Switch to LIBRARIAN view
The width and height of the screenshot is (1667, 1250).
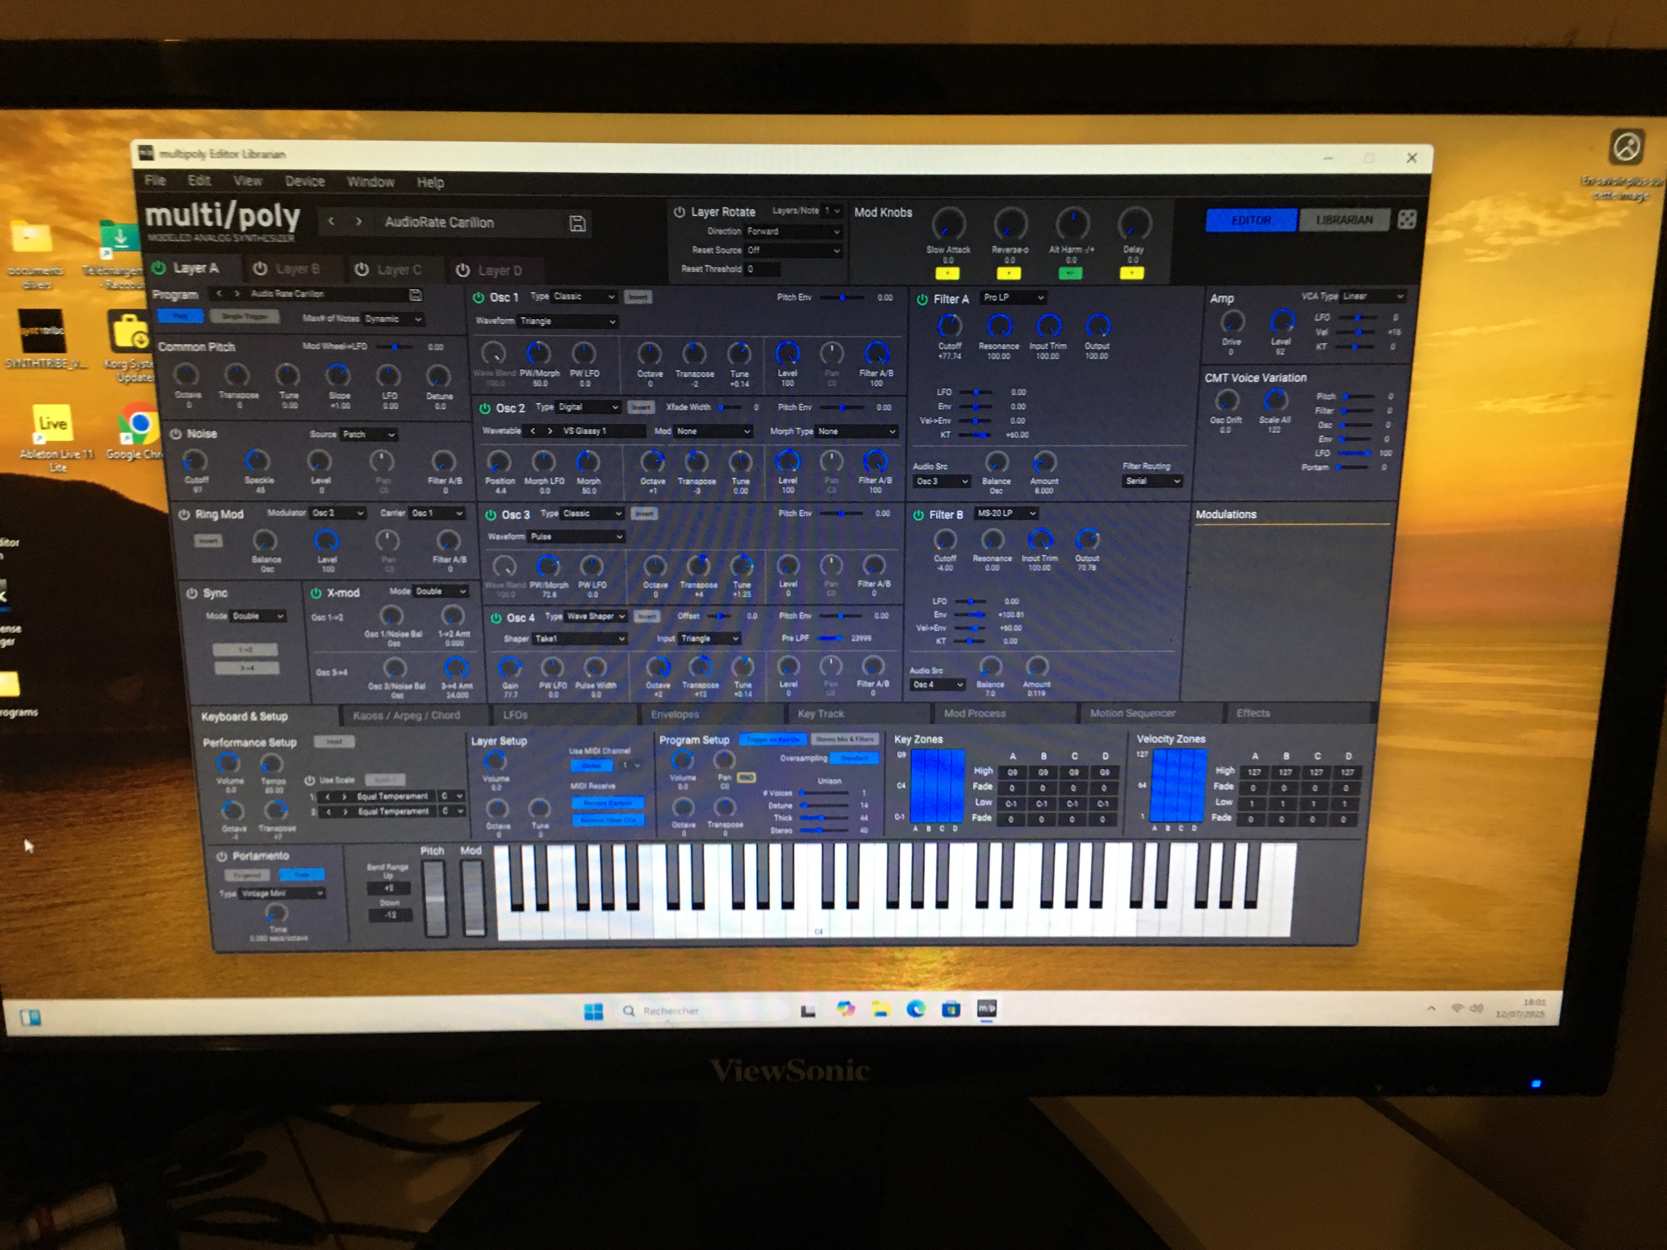(1345, 220)
